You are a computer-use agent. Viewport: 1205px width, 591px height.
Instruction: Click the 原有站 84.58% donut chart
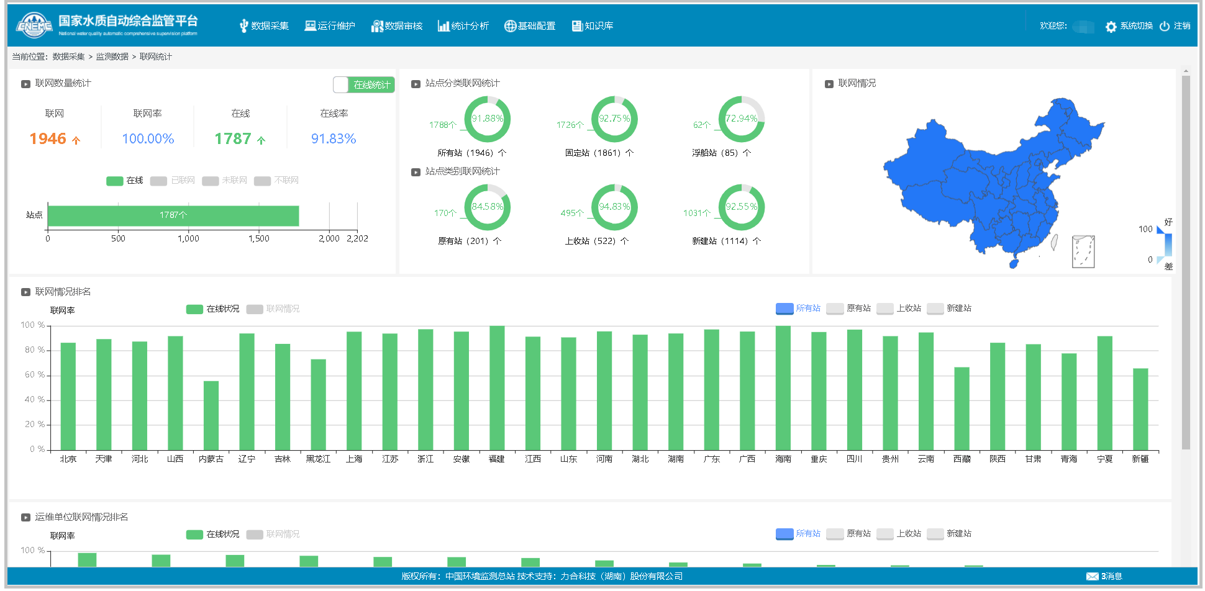tap(487, 207)
